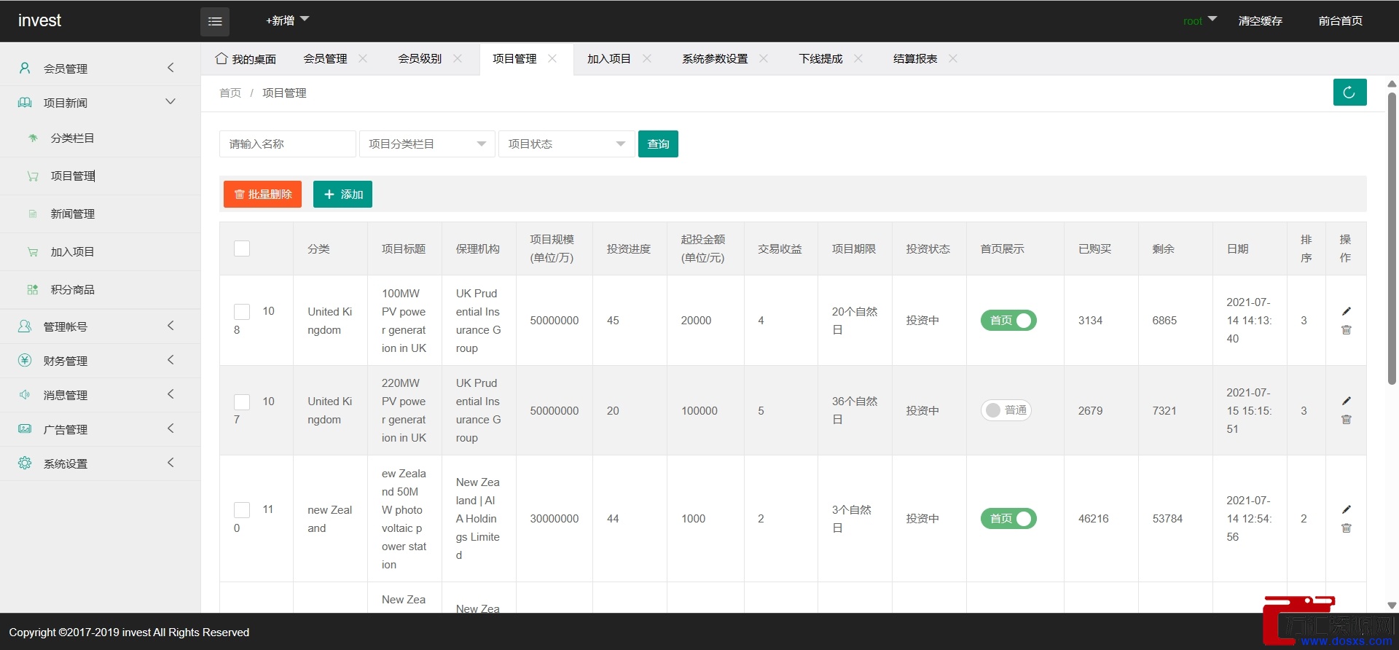The width and height of the screenshot is (1399, 650).
Task: Expand the 系统设置 sidebar chevron
Action: pos(171,463)
